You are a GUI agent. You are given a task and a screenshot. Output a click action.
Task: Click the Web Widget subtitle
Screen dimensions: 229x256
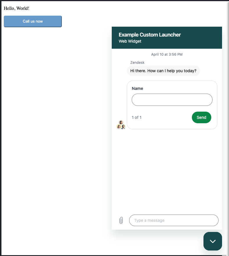click(130, 41)
